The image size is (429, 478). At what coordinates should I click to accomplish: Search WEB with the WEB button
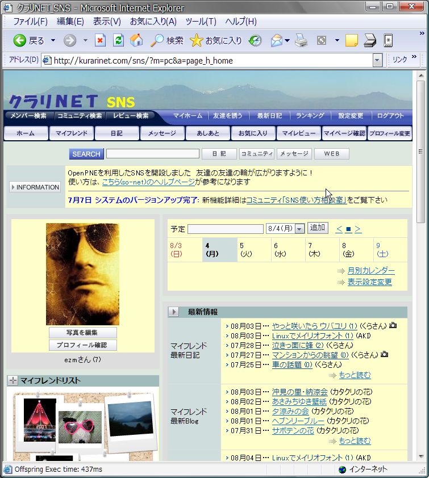(x=332, y=154)
